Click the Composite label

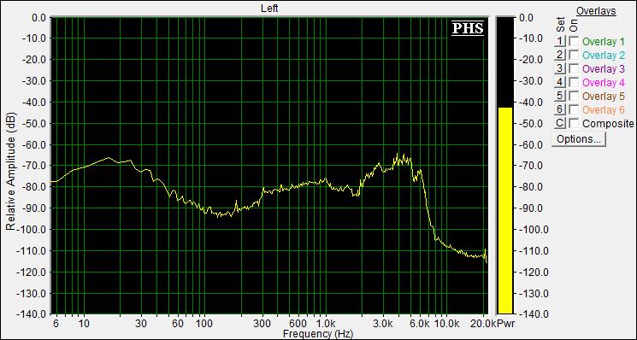pos(608,124)
